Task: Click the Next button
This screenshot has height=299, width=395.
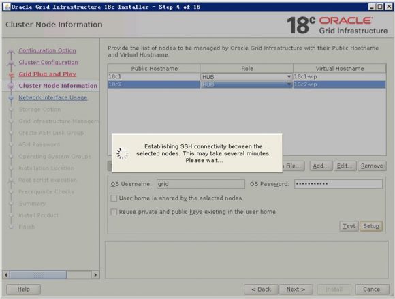Action: (x=296, y=289)
